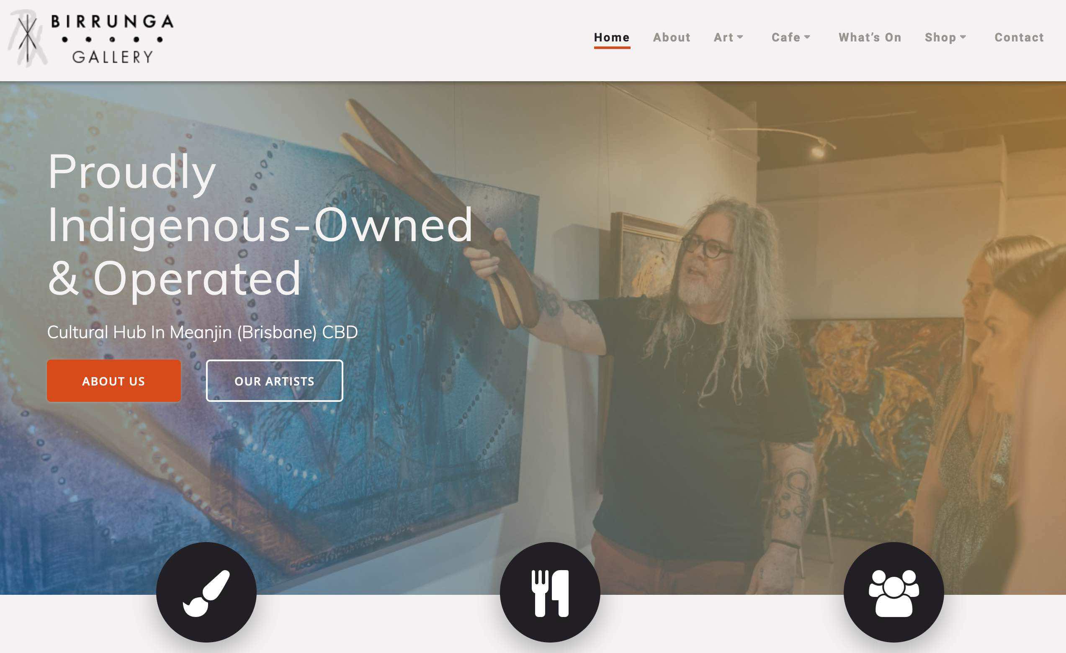This screenshot has height=653, width=1066.
Task: Open the About page in navigation
Action: (x=672, y=38)
